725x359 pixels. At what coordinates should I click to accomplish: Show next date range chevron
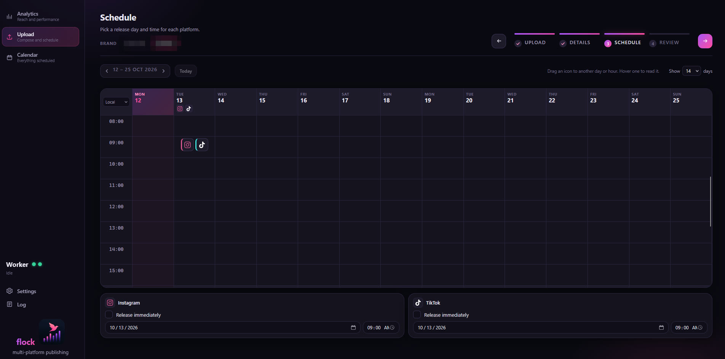pos(164,71)
